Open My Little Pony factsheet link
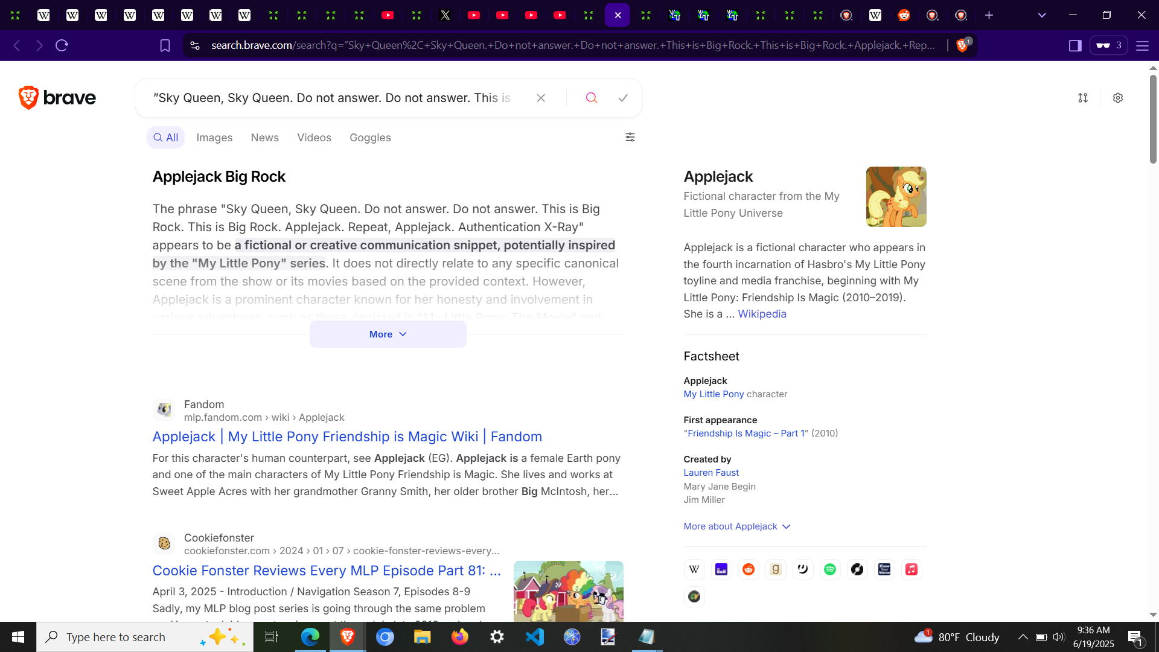The image size is (1159, 652). [x=714, y=394]
